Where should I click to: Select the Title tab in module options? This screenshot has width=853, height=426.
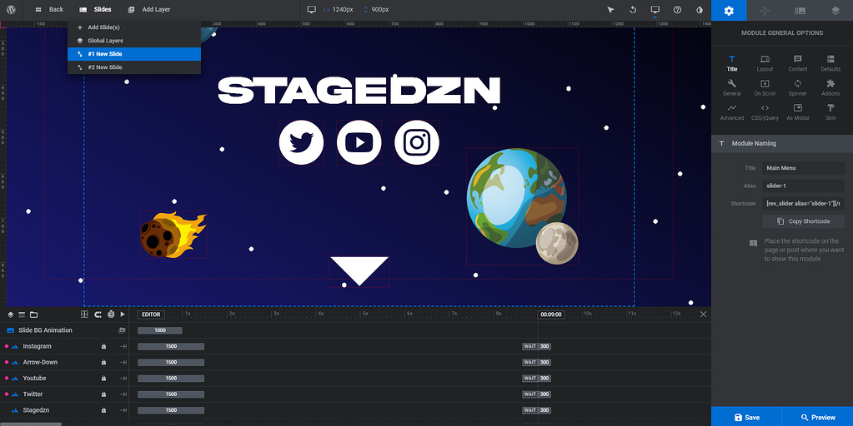point(732,63)
